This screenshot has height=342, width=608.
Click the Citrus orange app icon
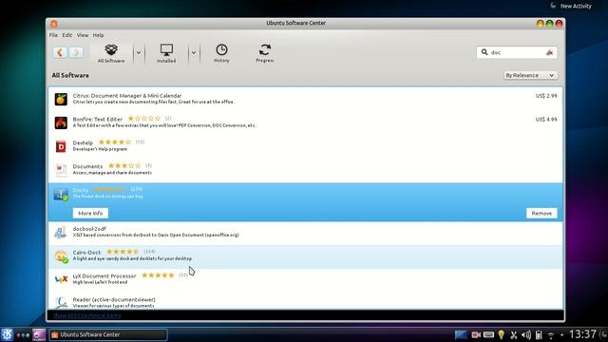(x=61, y=99)
